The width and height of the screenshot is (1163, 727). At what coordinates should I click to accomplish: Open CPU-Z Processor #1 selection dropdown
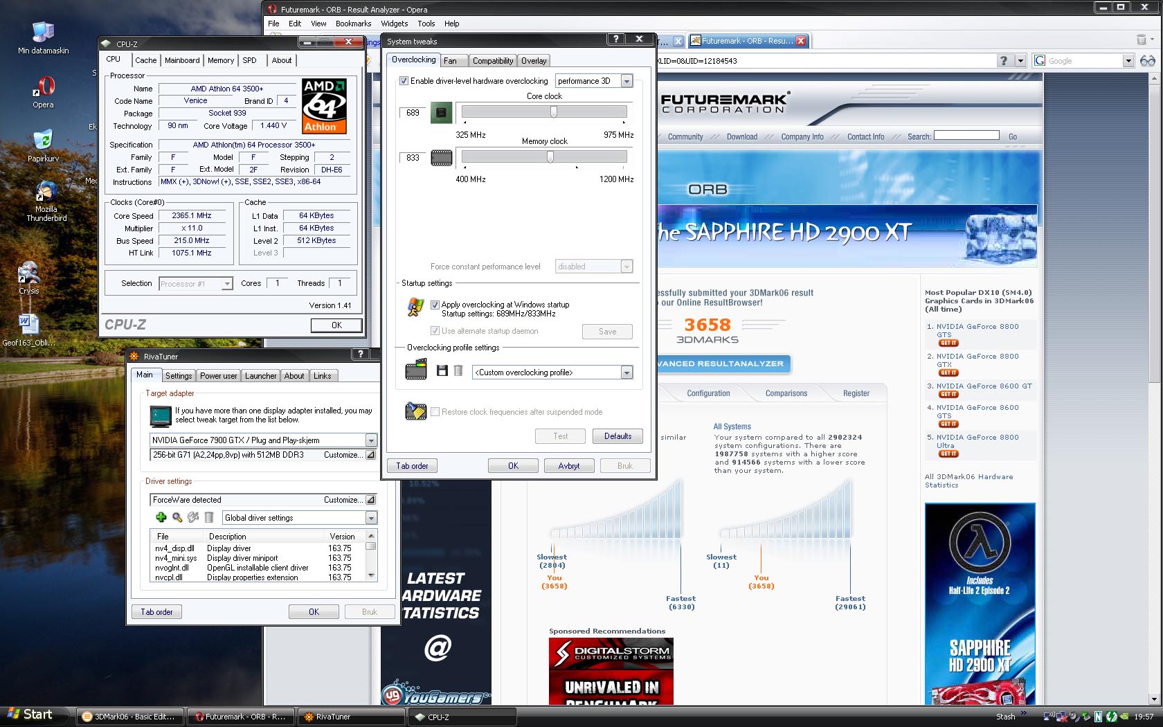tap(227, 284)
